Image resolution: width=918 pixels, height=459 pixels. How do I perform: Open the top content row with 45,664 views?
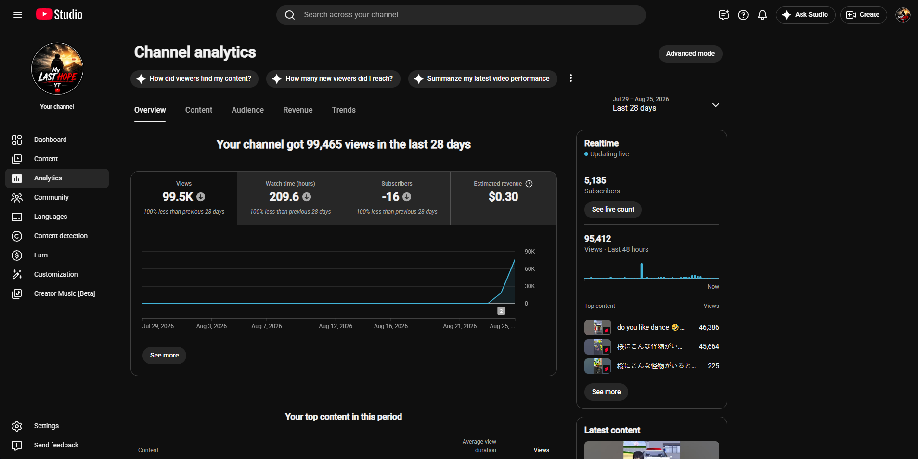tap(652, 347)
